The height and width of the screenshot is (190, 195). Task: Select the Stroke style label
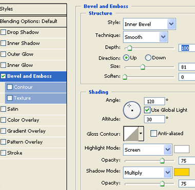click(x=15, y=153)
